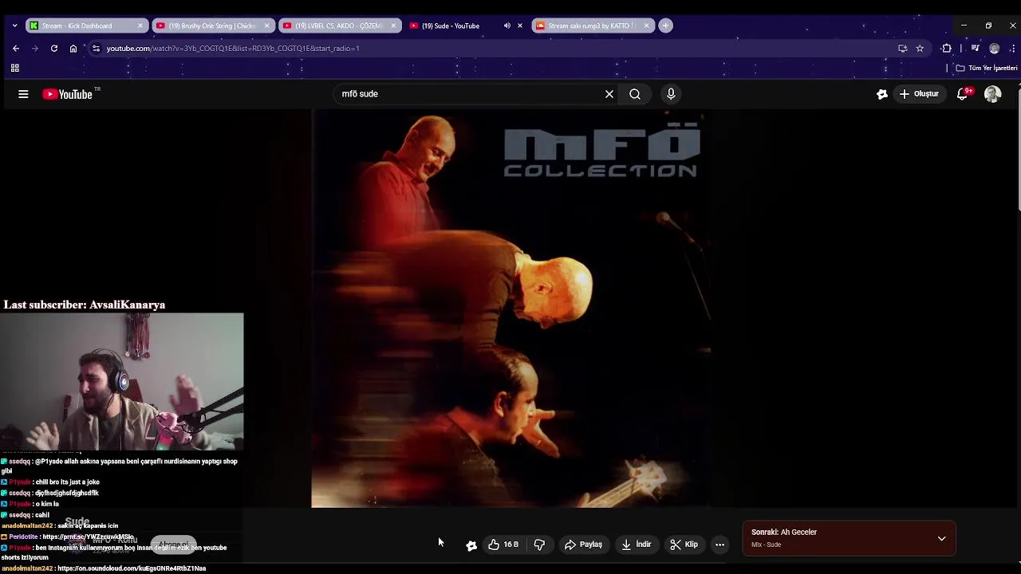Click the magnifier search button
Viewport: 1021px width, 574px height.
point(635,94)
